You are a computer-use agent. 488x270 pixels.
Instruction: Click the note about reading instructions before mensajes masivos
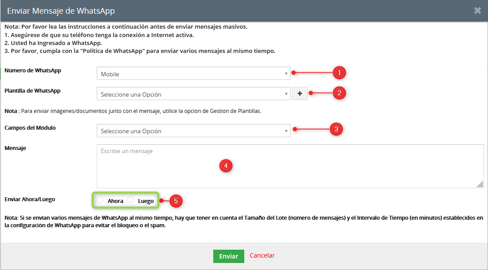click(126, 27)
